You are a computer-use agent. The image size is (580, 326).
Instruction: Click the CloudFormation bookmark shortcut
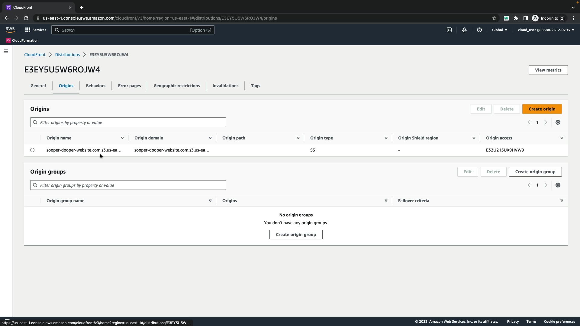click(22, 40)
